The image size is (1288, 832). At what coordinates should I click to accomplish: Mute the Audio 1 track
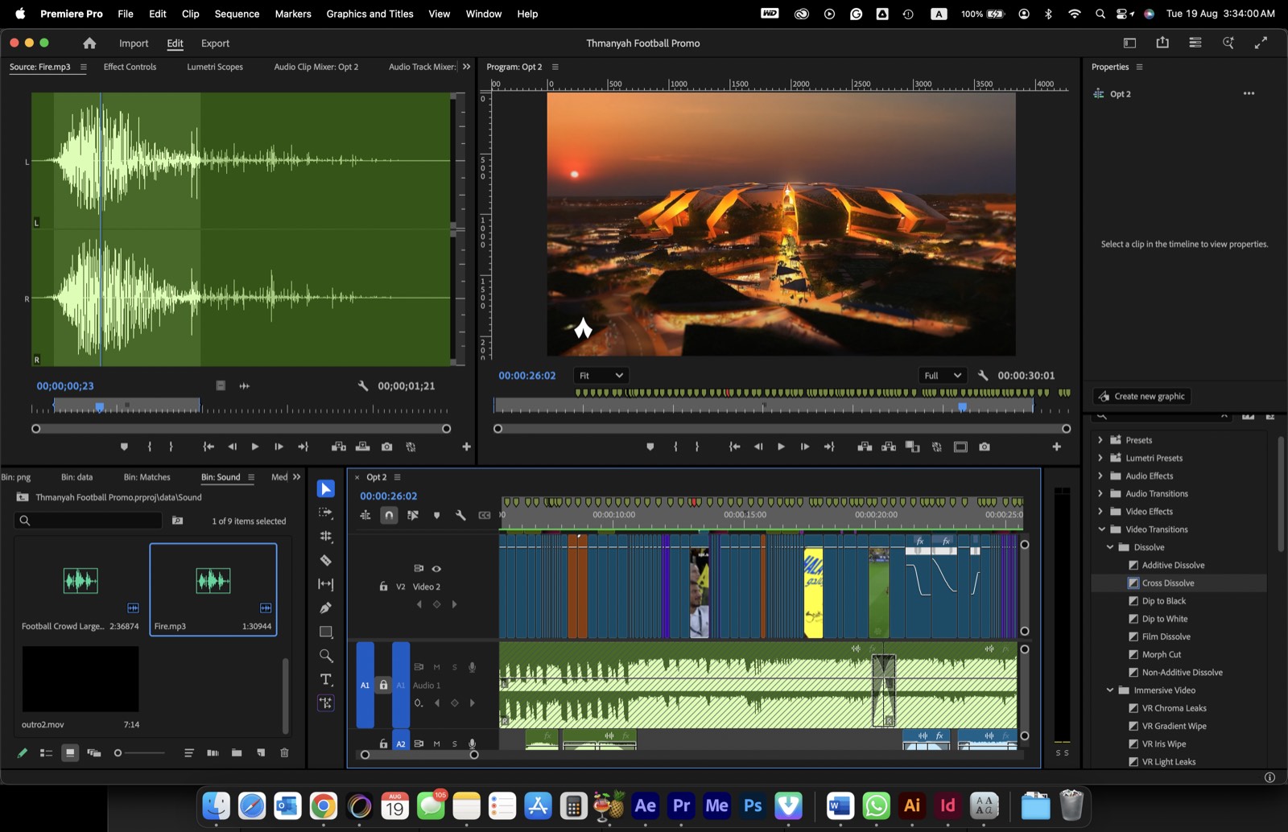pos(436,667)
